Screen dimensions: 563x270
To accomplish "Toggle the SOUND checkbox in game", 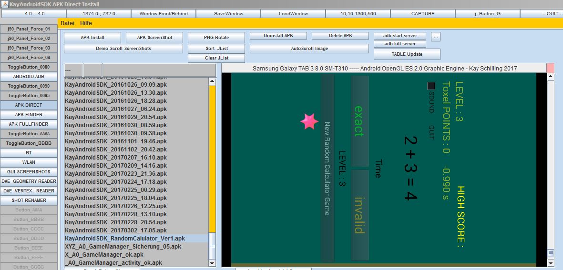I will (x=431, y=86).
